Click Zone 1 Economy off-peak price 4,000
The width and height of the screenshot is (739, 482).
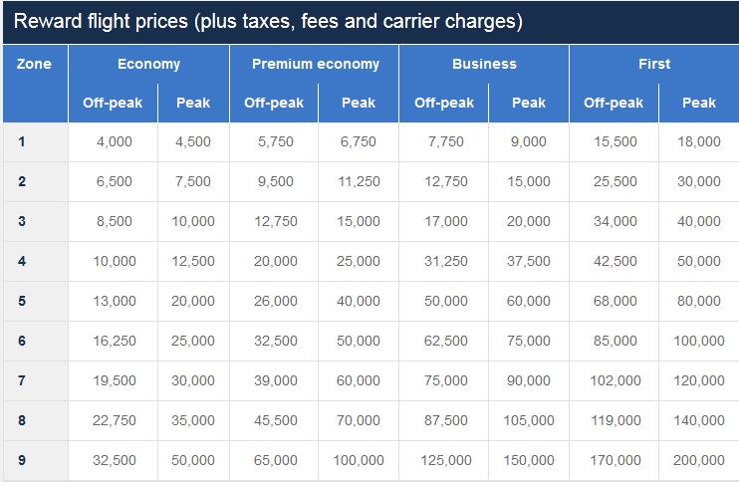(115, 141)
